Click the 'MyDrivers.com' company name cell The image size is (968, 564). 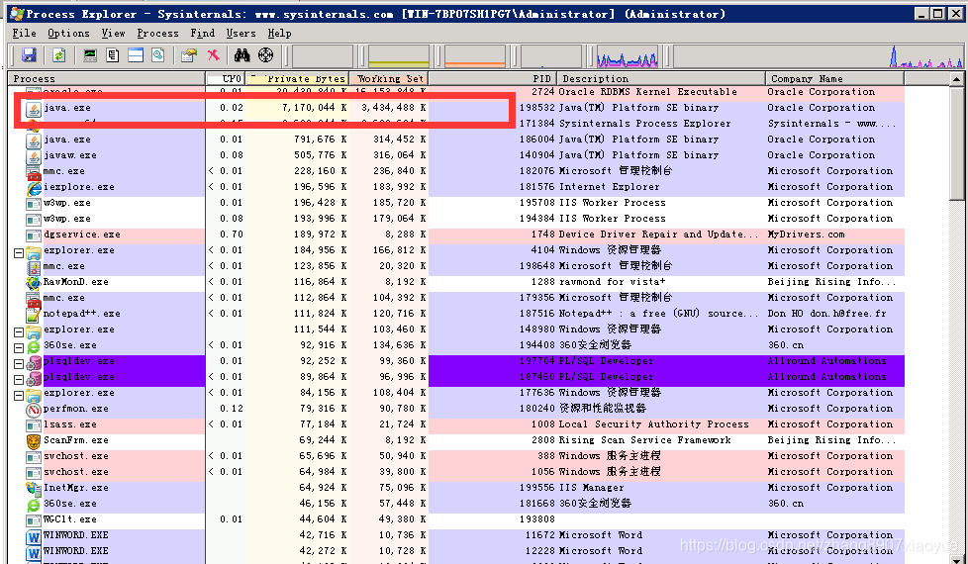point(806,235)
